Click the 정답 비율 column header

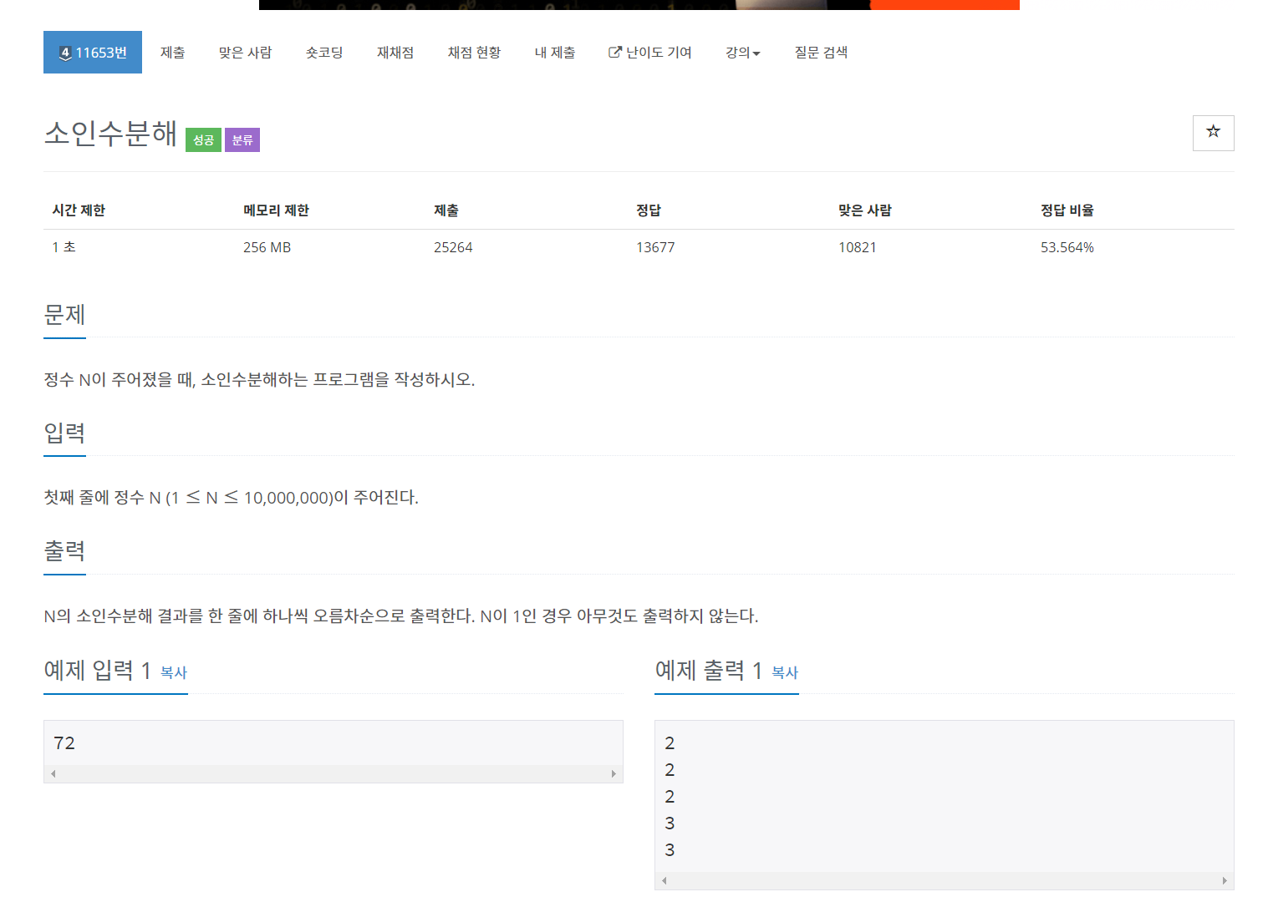coord(1067,210)
